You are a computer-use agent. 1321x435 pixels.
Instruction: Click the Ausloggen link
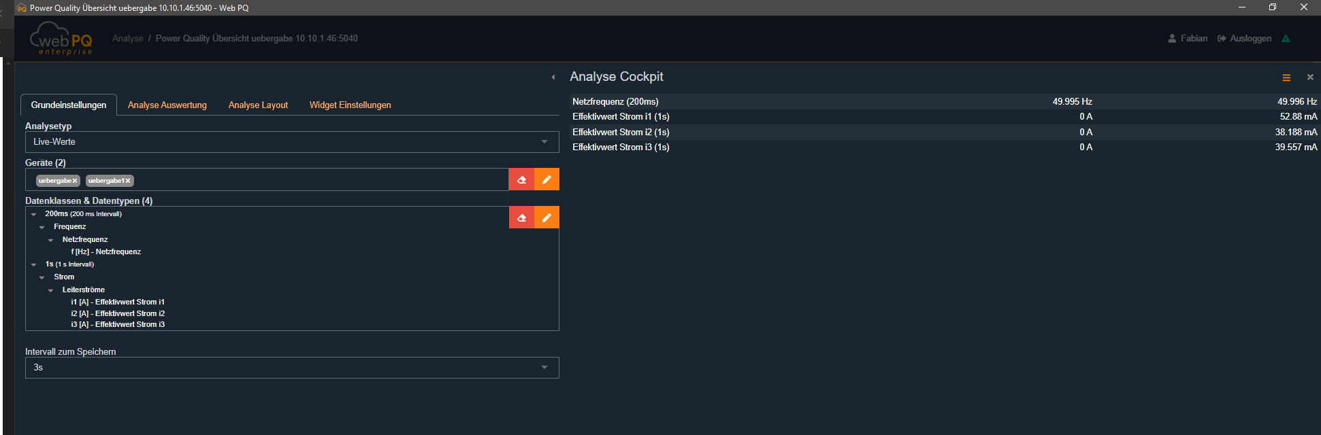(x=1250, y=39)
